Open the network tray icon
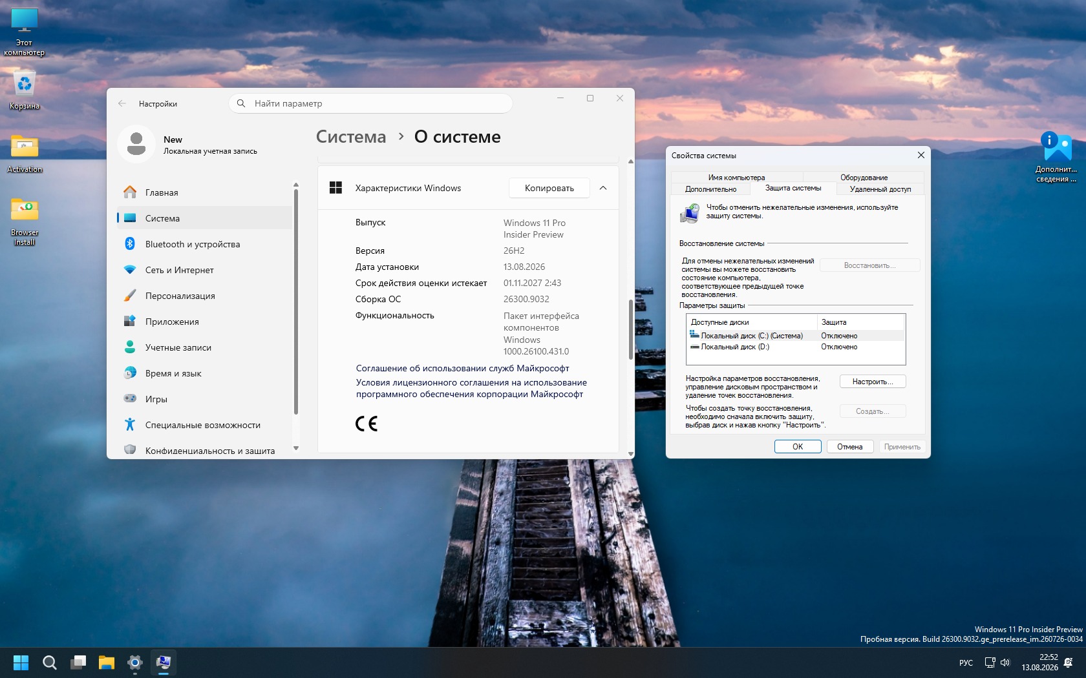Viewport: 1086px width, 678px height. pyautogui.click(x=990, y=663)
